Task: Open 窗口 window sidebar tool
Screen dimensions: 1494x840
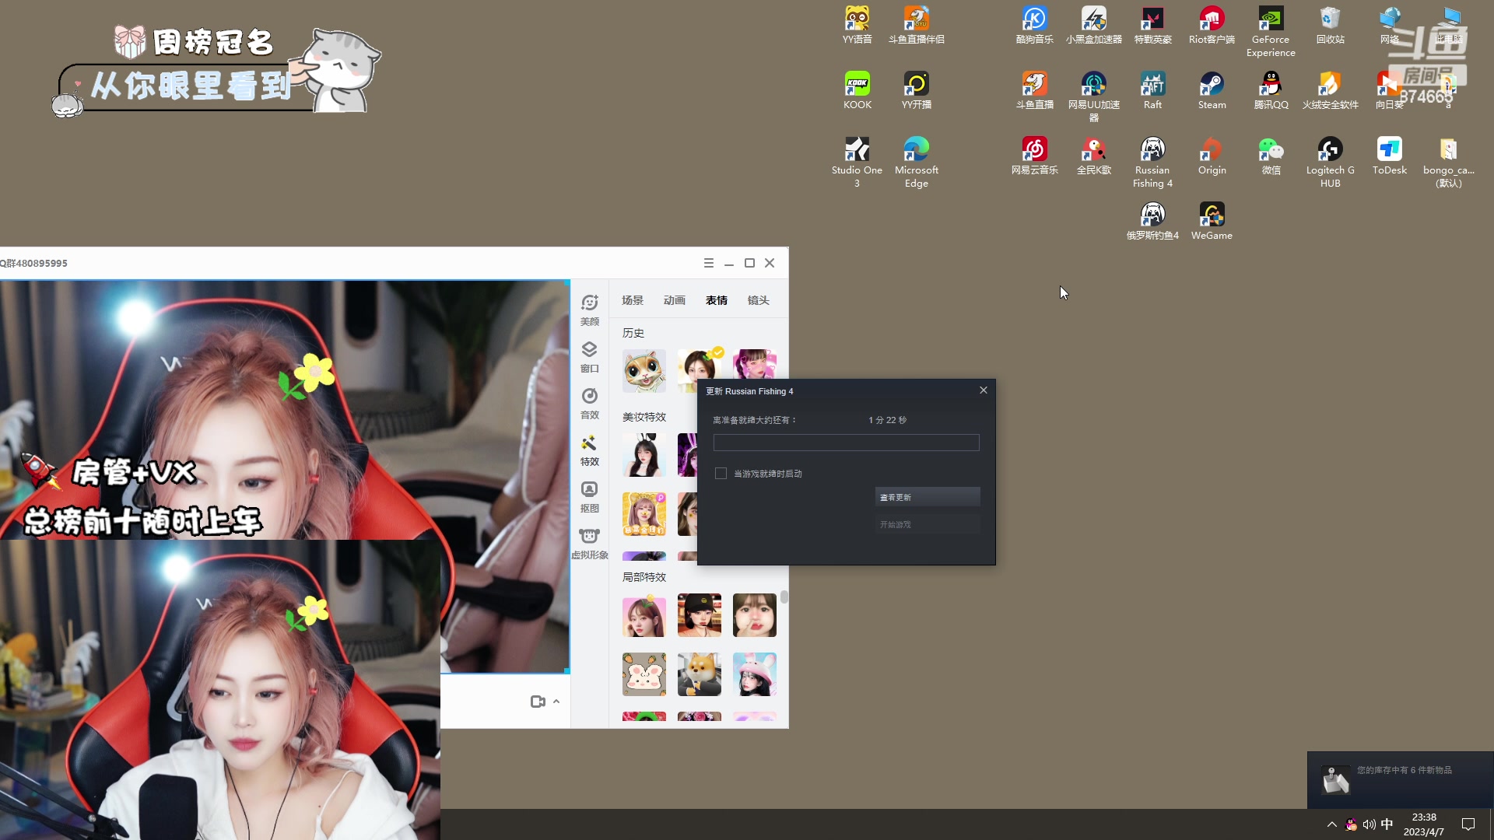Action: (x=589, y=356)
